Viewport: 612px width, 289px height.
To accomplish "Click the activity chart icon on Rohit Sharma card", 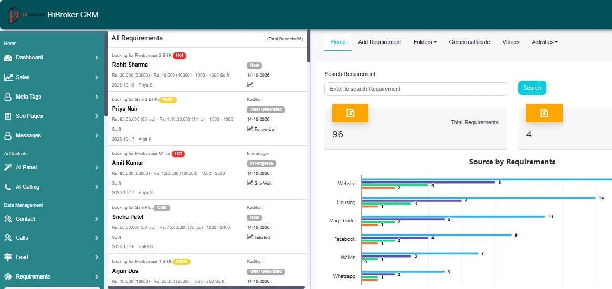I will pos(250,84).
